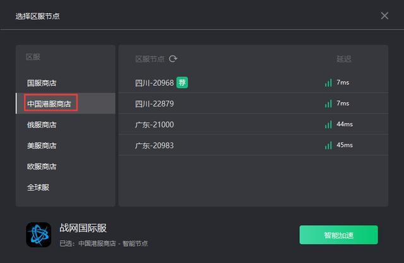Screen dimensions: 404x263
Task: Click signal bars icon for 四川-20968
Action: pos(328,83)
